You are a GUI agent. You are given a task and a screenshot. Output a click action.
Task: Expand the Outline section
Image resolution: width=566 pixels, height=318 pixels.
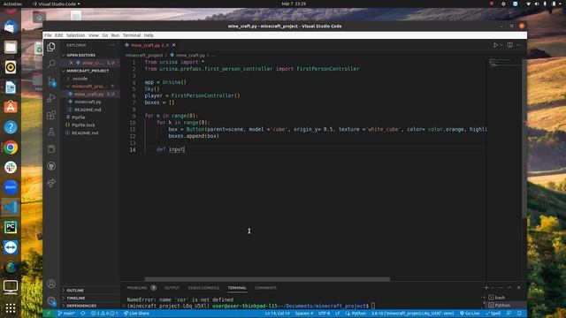pyautogui.click(x=75, y=291)
